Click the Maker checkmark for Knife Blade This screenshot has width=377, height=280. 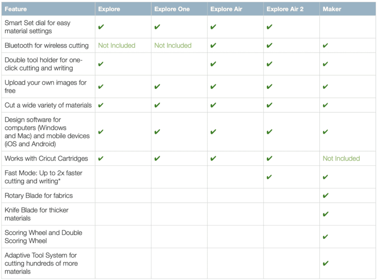tap(326, 214)
